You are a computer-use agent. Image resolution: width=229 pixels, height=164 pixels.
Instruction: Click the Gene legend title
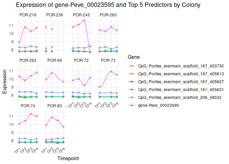pos(132,56)
